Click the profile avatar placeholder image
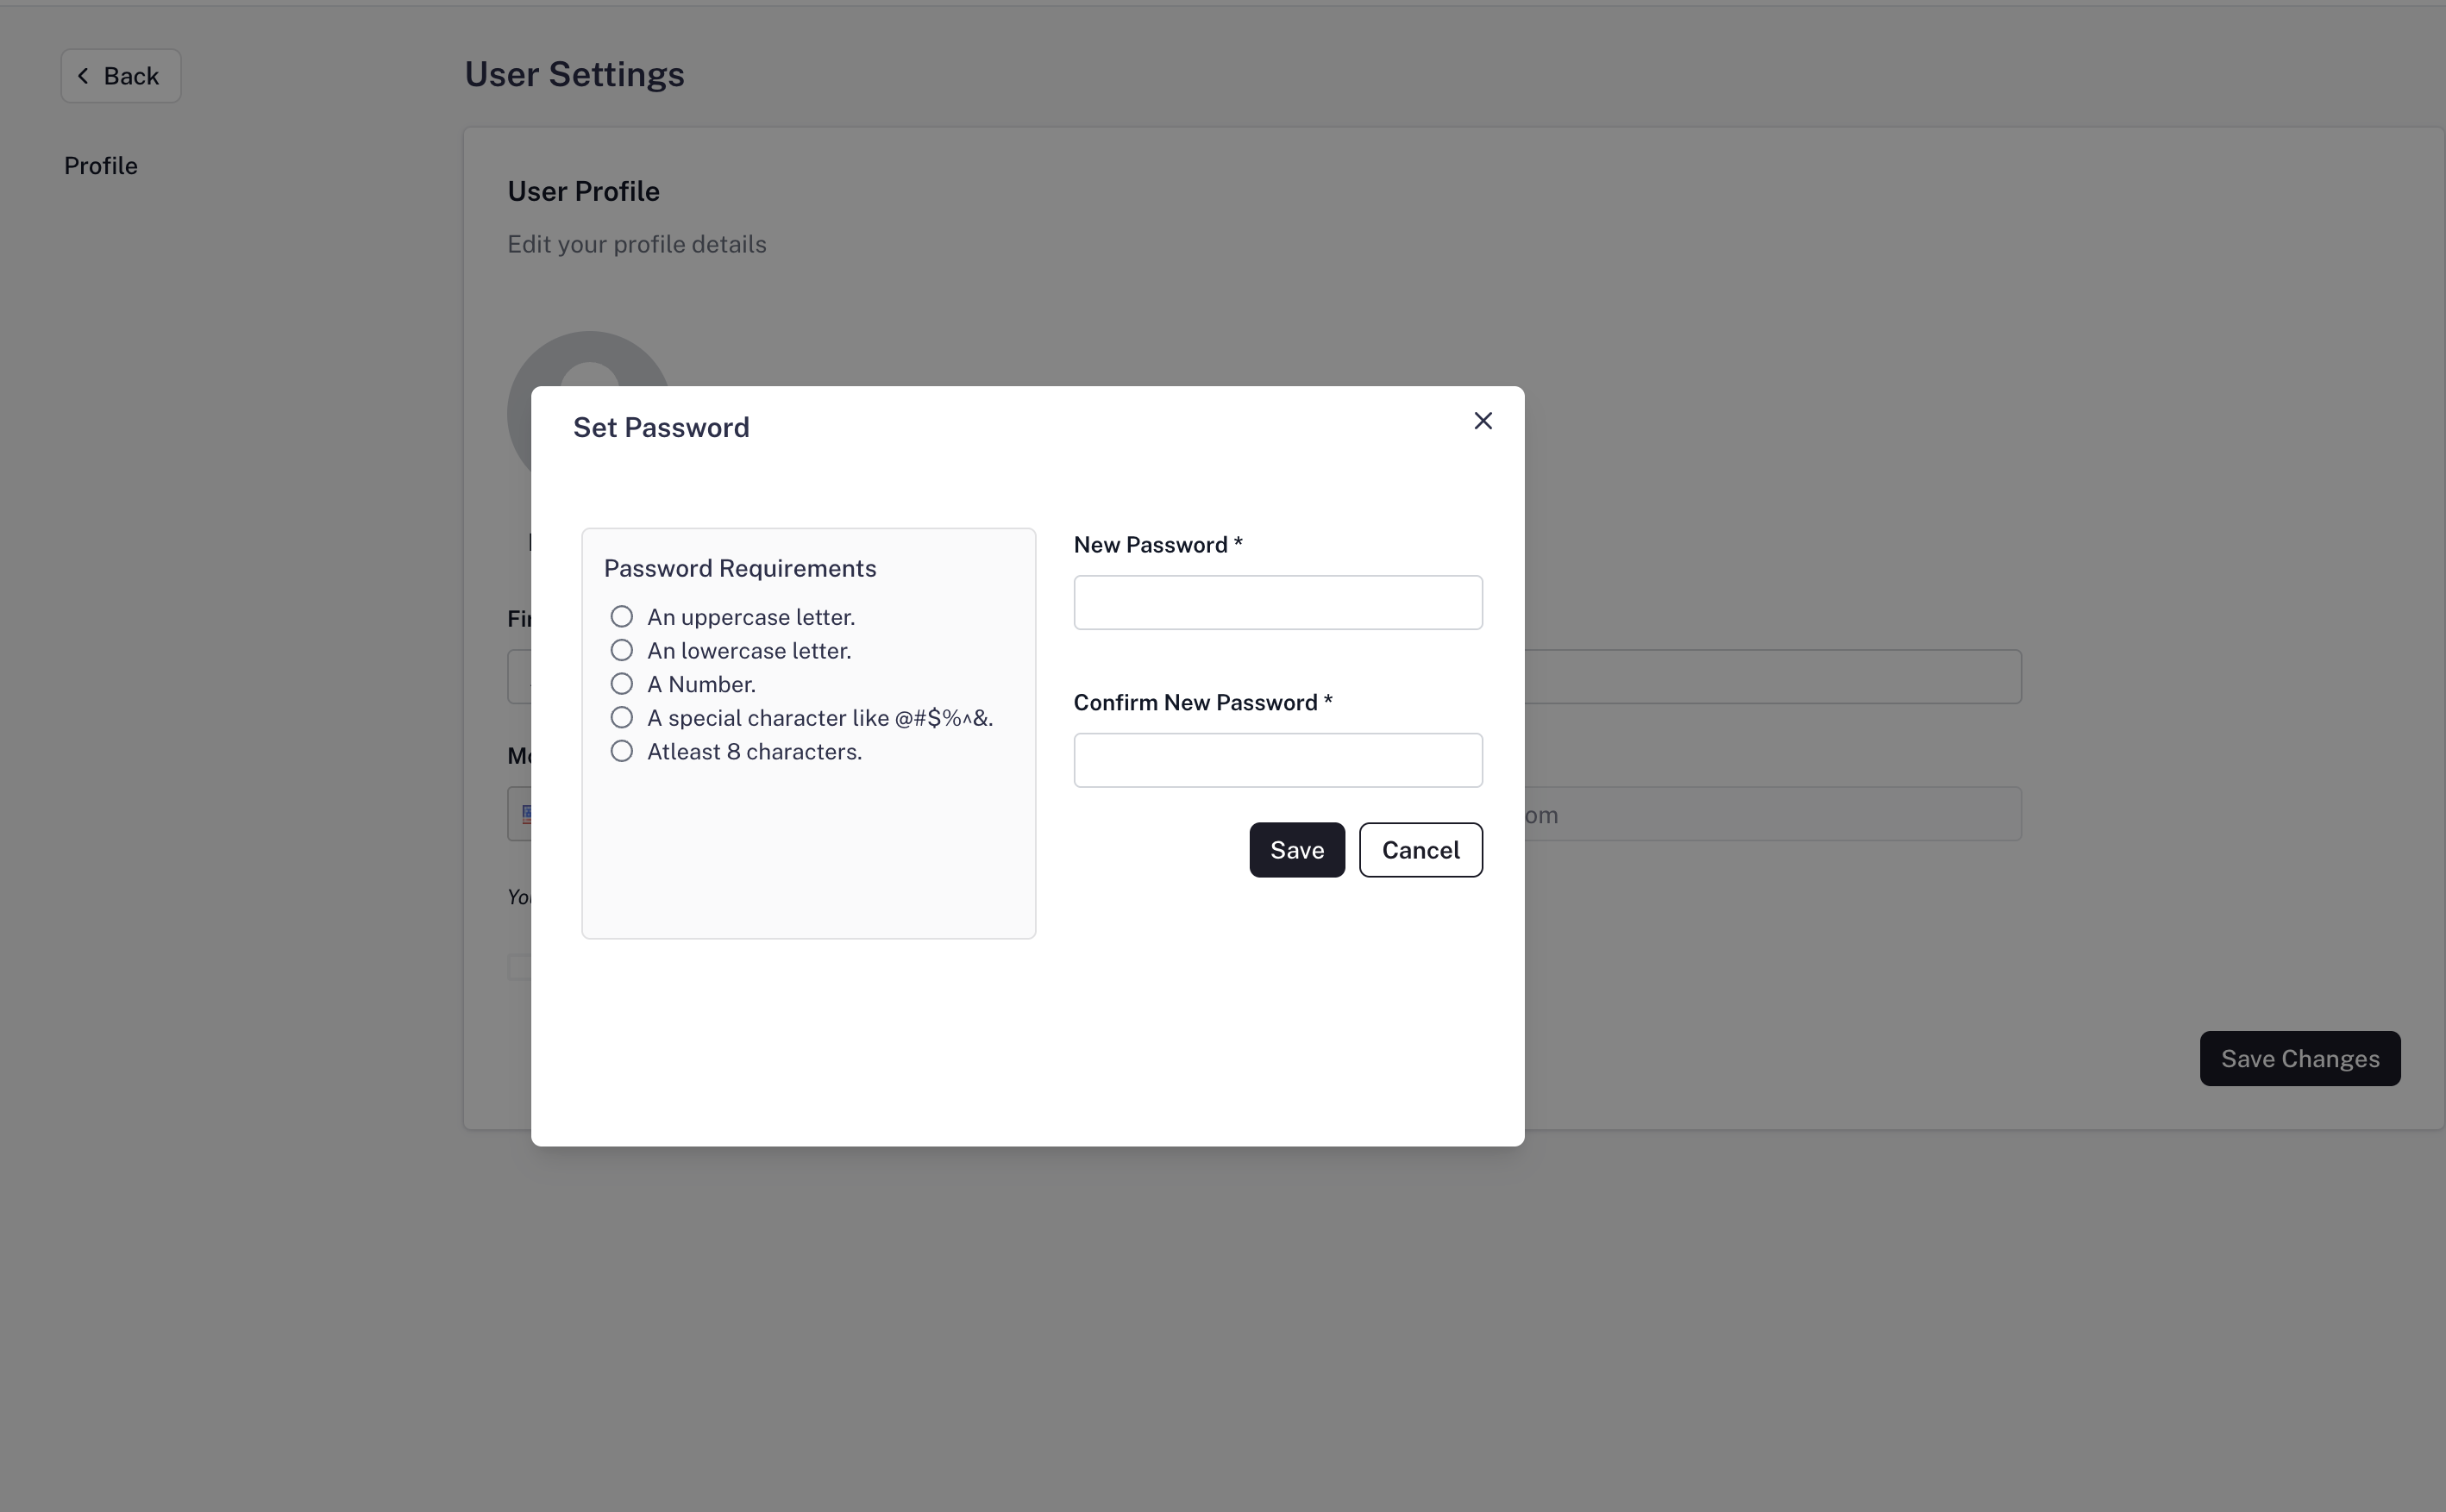This screenshot has width=2446, height=1512. 590,362
